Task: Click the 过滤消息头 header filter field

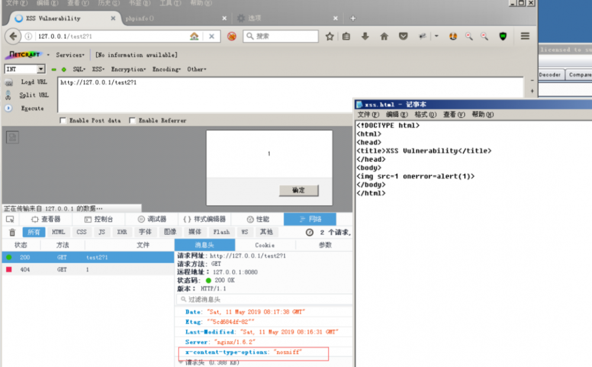Action: click(x=264, y=300)
